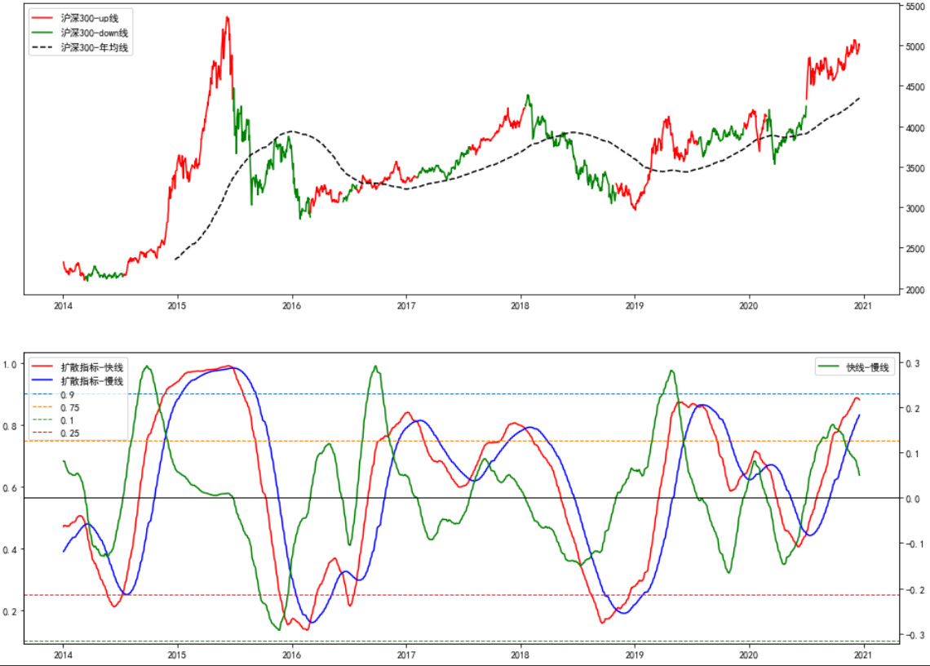The image size is (930, 666).
Task: Click the 0.75 orange dashed legend entry
Action: pyautogui.click(x=69, y=407)
